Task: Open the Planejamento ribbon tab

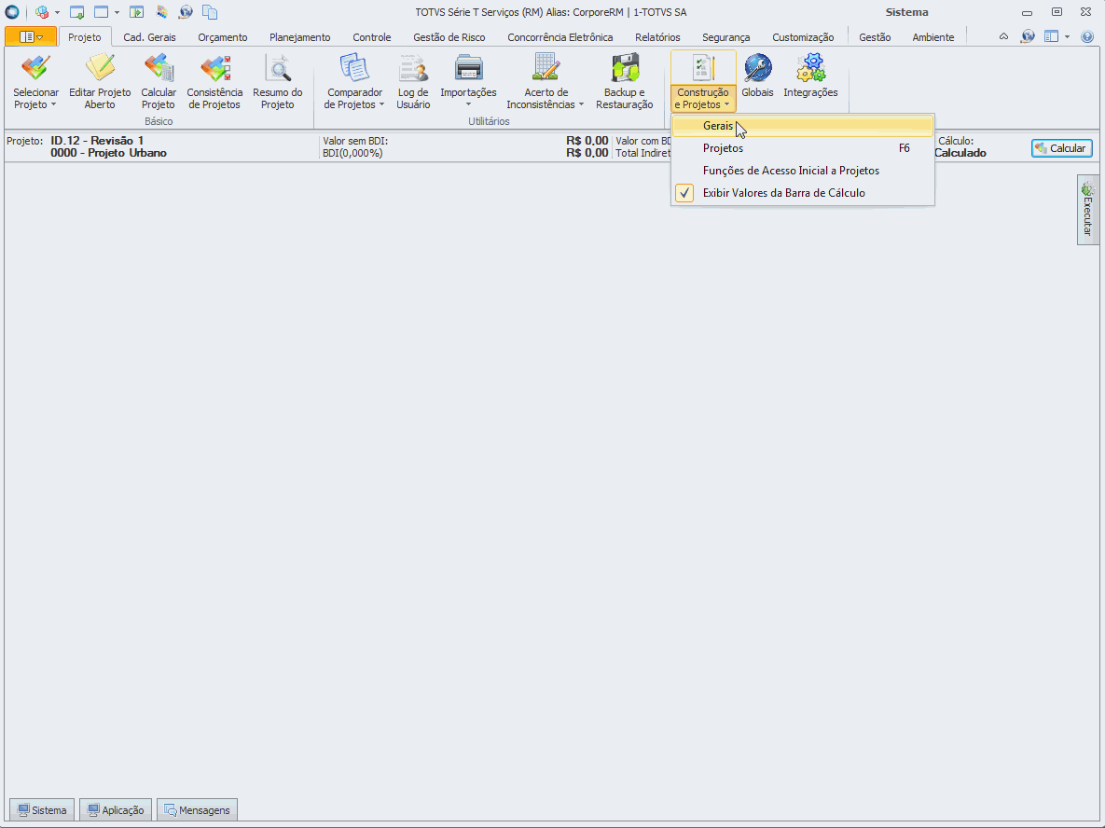Action: pos(299,37)
